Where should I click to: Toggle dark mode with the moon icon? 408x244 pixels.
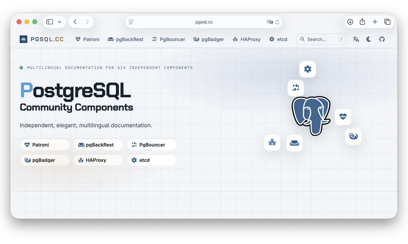click(369, 39)
